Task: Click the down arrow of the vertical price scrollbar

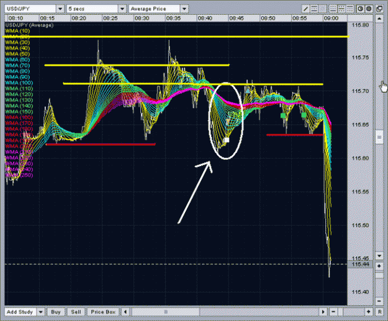Action: 379,255
